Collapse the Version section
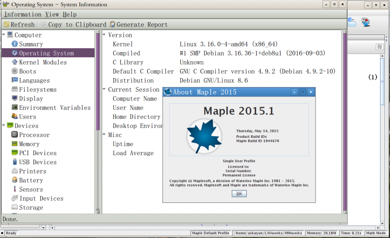Screen dimensions: 390x238 coord(104,35)
